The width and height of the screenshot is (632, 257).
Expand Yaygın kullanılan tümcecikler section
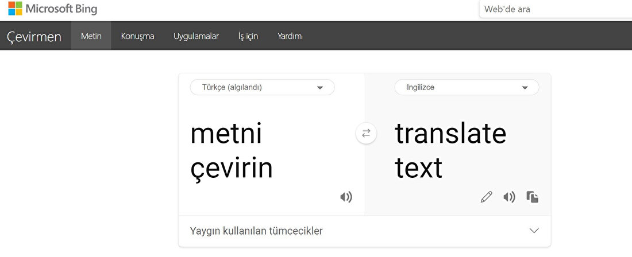pyautogui.click(x=256, y=231)
